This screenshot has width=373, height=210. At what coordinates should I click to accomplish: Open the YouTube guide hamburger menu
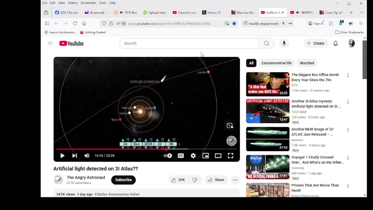point(50,43)
